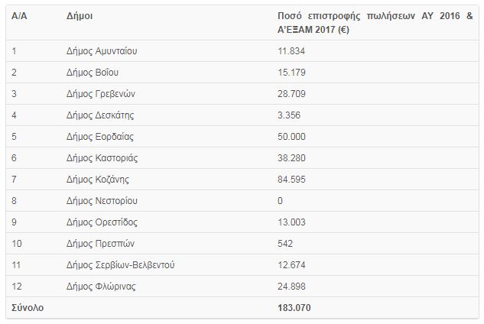Click the amount 3.356 for Δεσκάτης
The width and height of the screenshot is (484, 324).
(289, 115)
